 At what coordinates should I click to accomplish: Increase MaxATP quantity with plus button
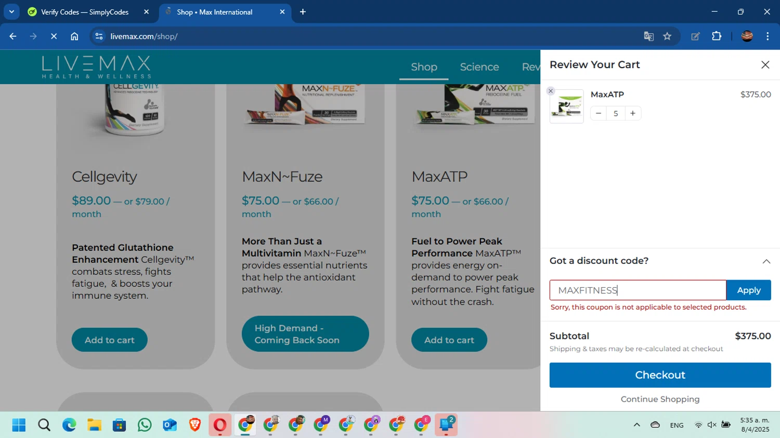pyautogui.click(x=633, y=113)
